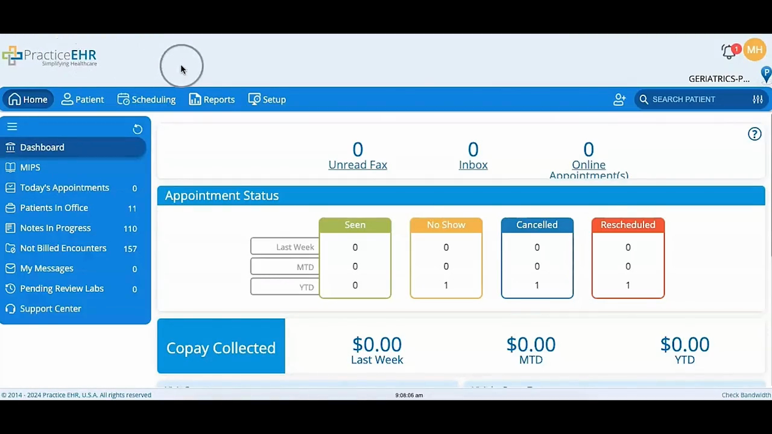Open the Setup menu
This screenshot has width=772, height=434.
(x=267, y=99)
